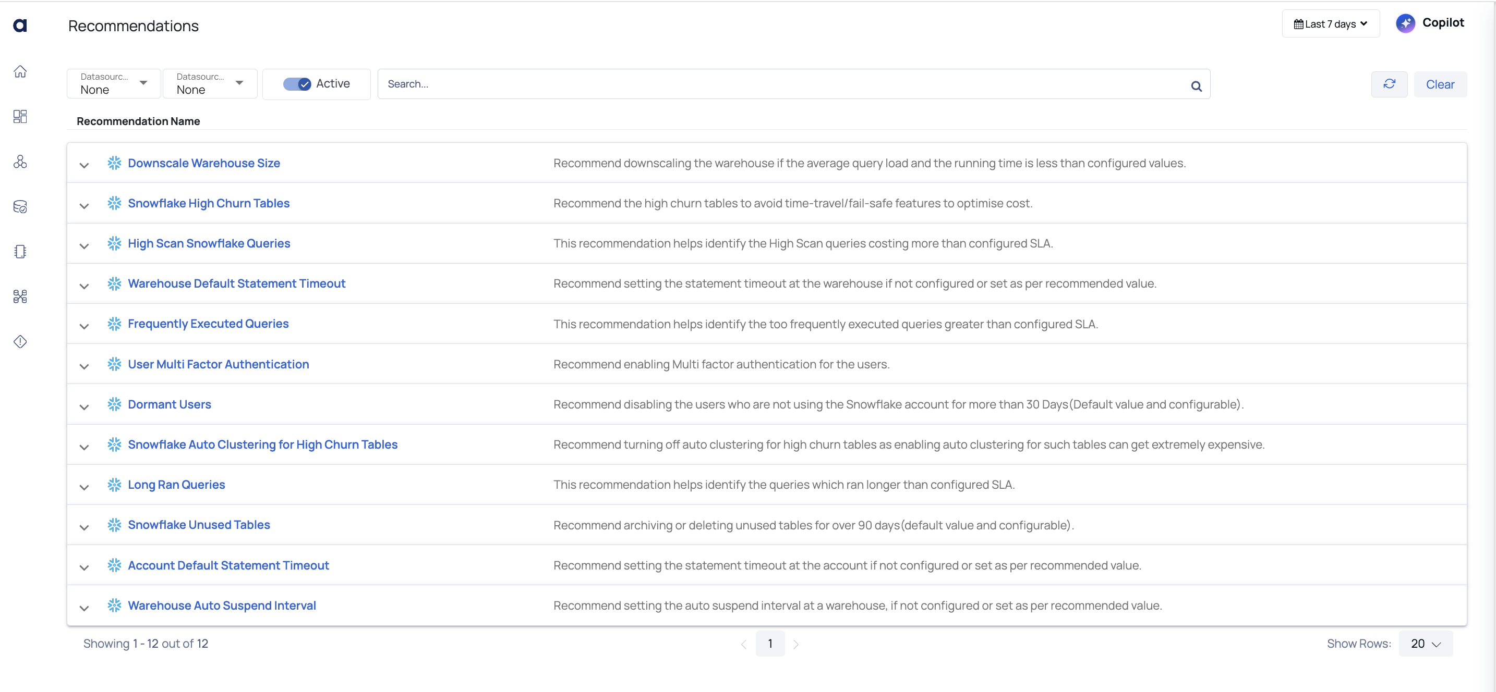Select page 1 in pagination
Image resolution: width=1496 pixels, height=692 pixels.
770,644
